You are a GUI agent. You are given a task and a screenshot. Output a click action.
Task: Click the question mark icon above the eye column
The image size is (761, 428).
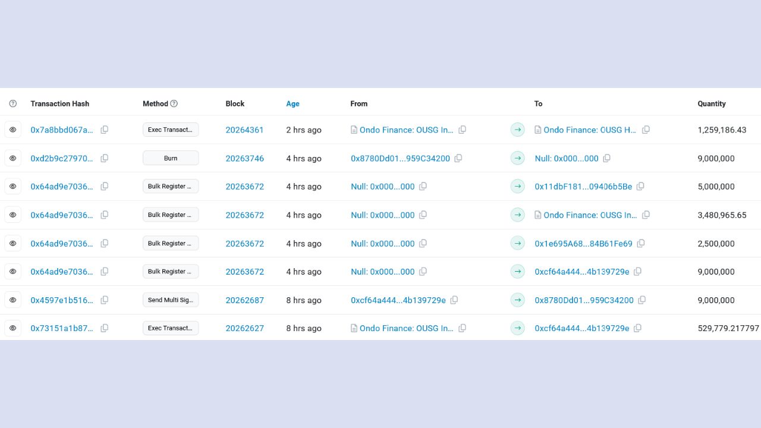[x=13, y=103]
